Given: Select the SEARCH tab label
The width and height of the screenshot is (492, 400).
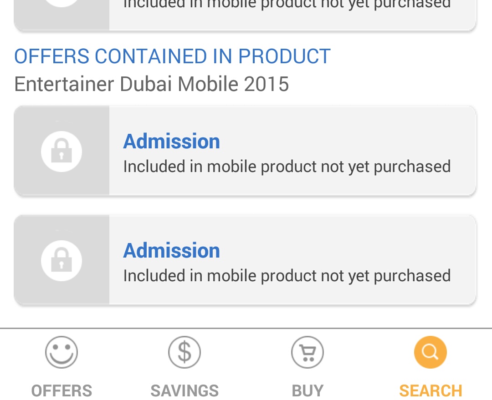Looking at the screenshot, I should tap(430, 390).
